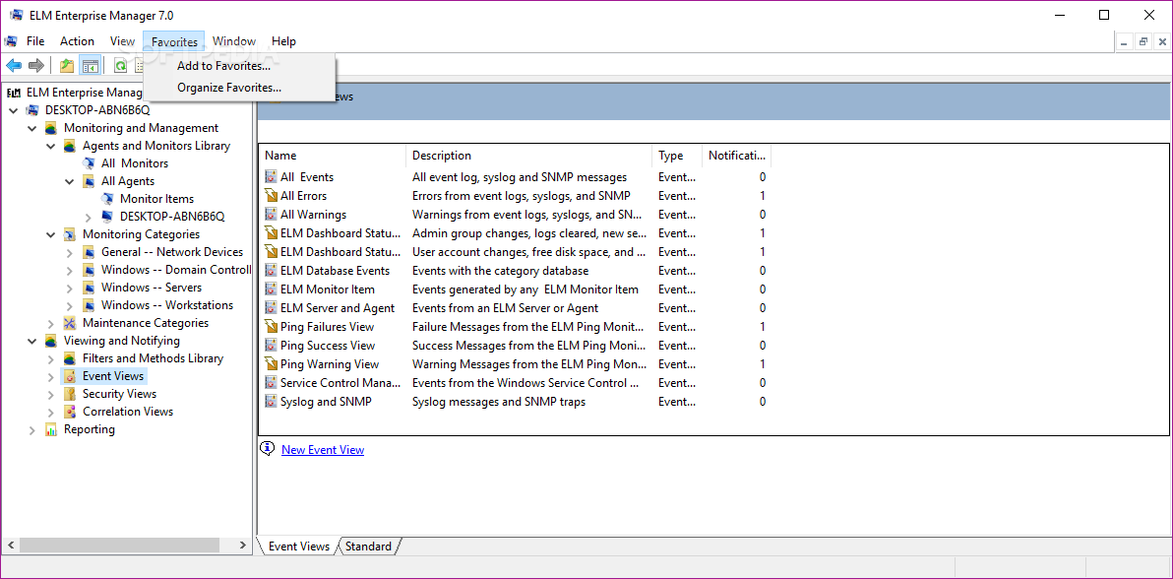Collapse the Viewing and Notifying node
1173x579 pixels.
click(32, 341)
